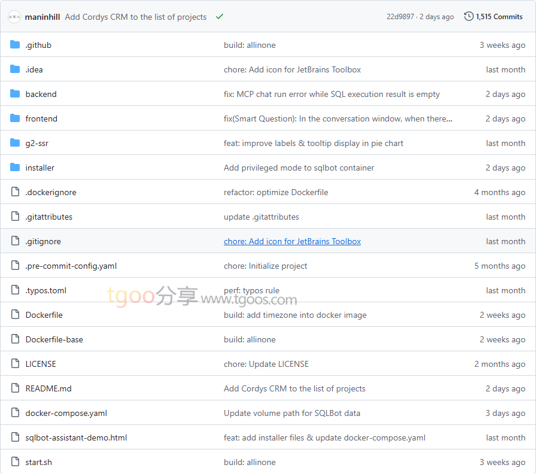
Task: Click the start.sh file icon
Action: (x=15, y=462)
